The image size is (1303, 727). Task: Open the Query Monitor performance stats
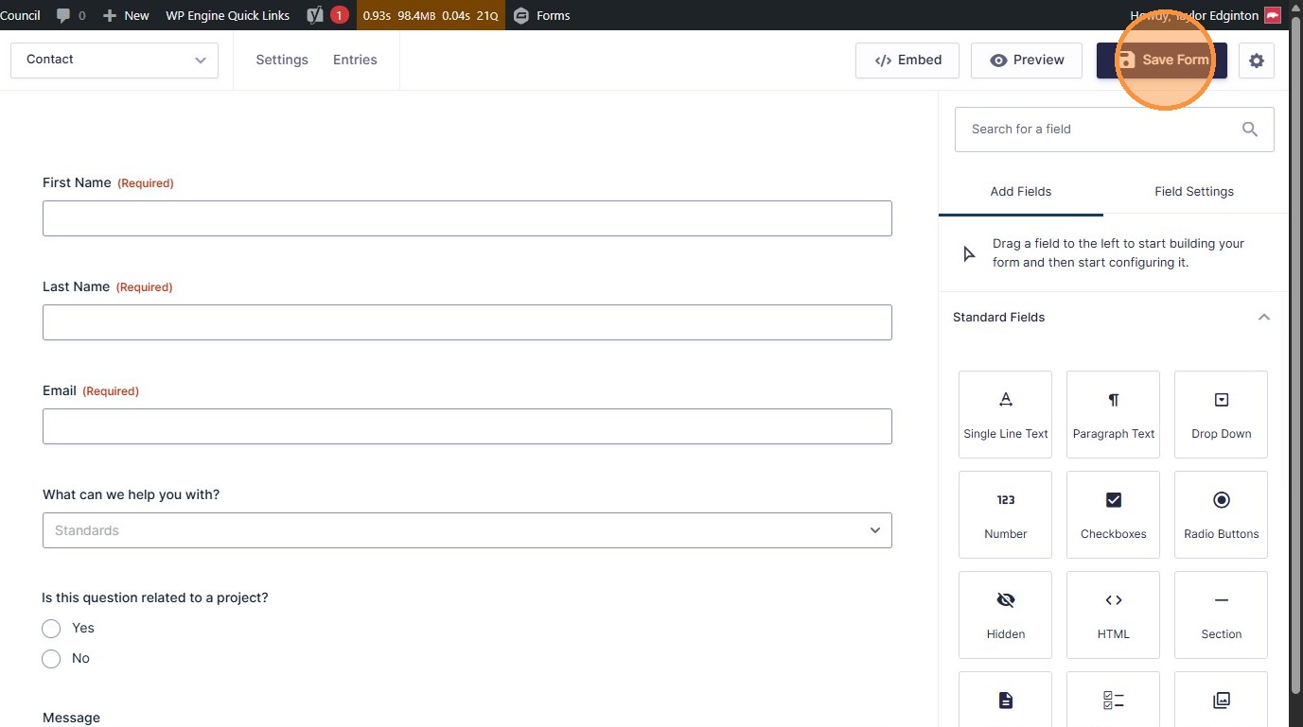431,15
